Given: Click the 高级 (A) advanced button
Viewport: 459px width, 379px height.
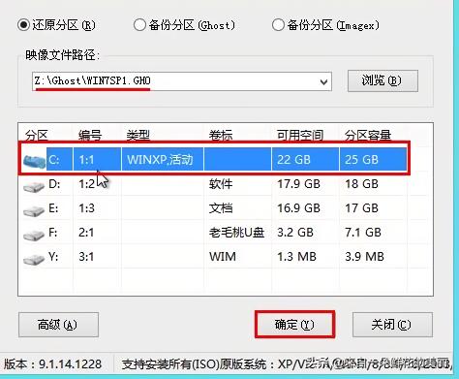Looking at the screenshot, I should [58, 325].
